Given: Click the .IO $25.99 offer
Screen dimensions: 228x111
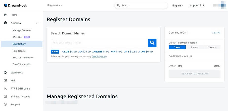Looking at the screenshot, I should (x=84, y=52).
